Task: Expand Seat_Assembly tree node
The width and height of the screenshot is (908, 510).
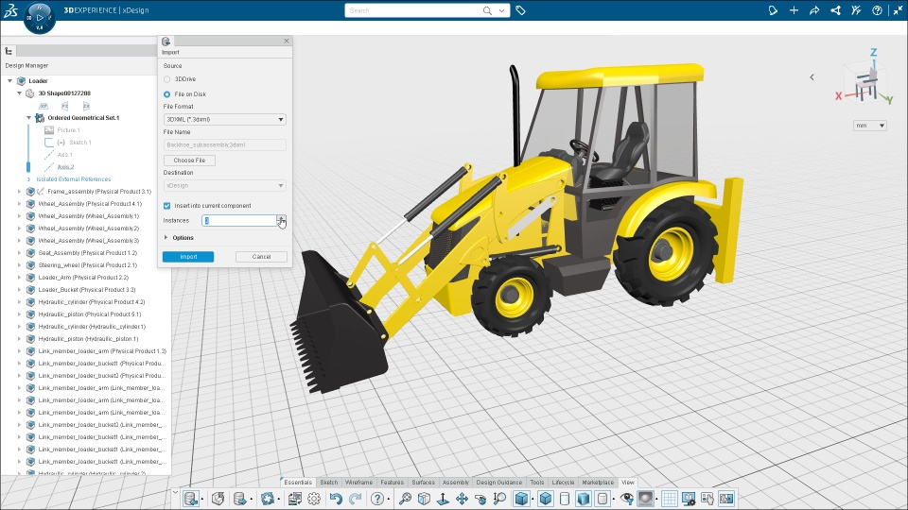Action: [19, 253]
